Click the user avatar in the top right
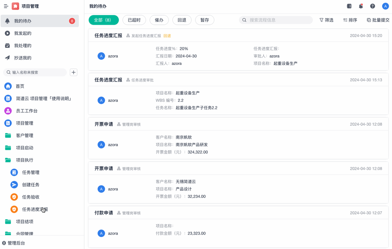 (385, 6)
